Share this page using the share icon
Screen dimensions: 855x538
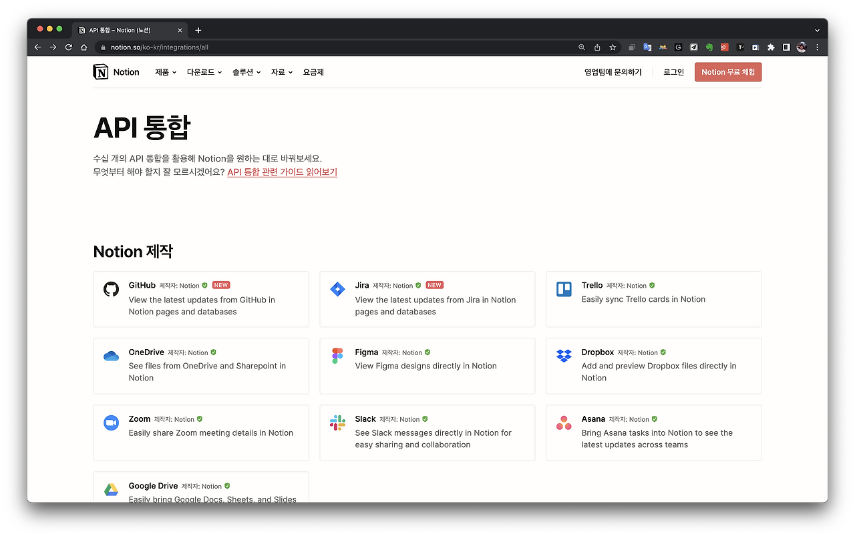pyautogui.click(x=597, y=47)
